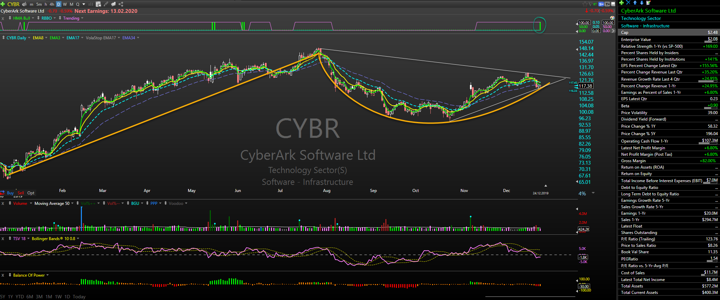This screenshot has height=300, width=720.
Task: Switch timeframe to M monthly
Action: [71, 4]
